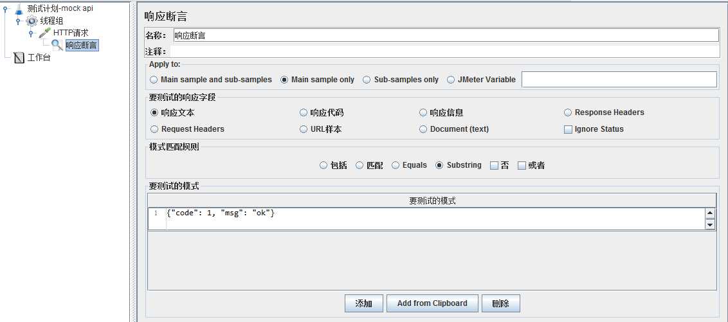Click the test plan flask icon

tap(19, 8)
